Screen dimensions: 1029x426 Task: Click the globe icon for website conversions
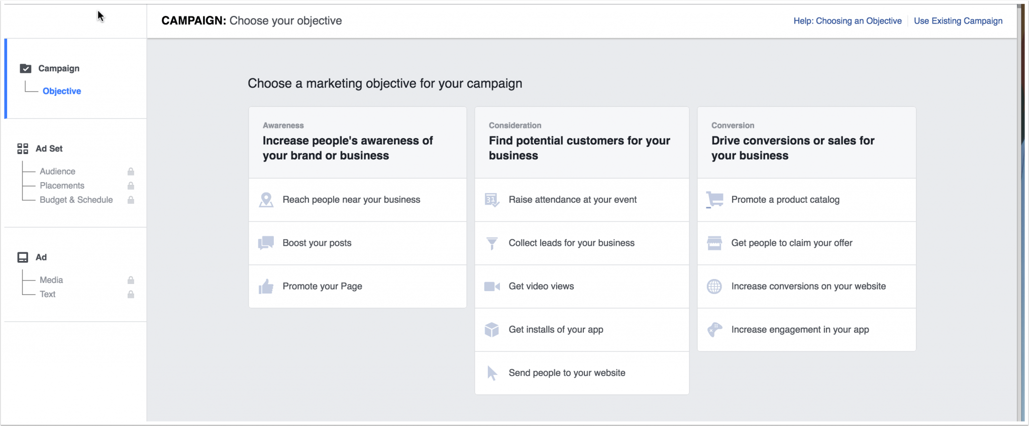coord(714,287)
